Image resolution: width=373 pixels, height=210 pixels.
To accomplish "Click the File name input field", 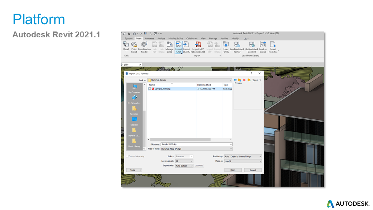I will (197, 144).
